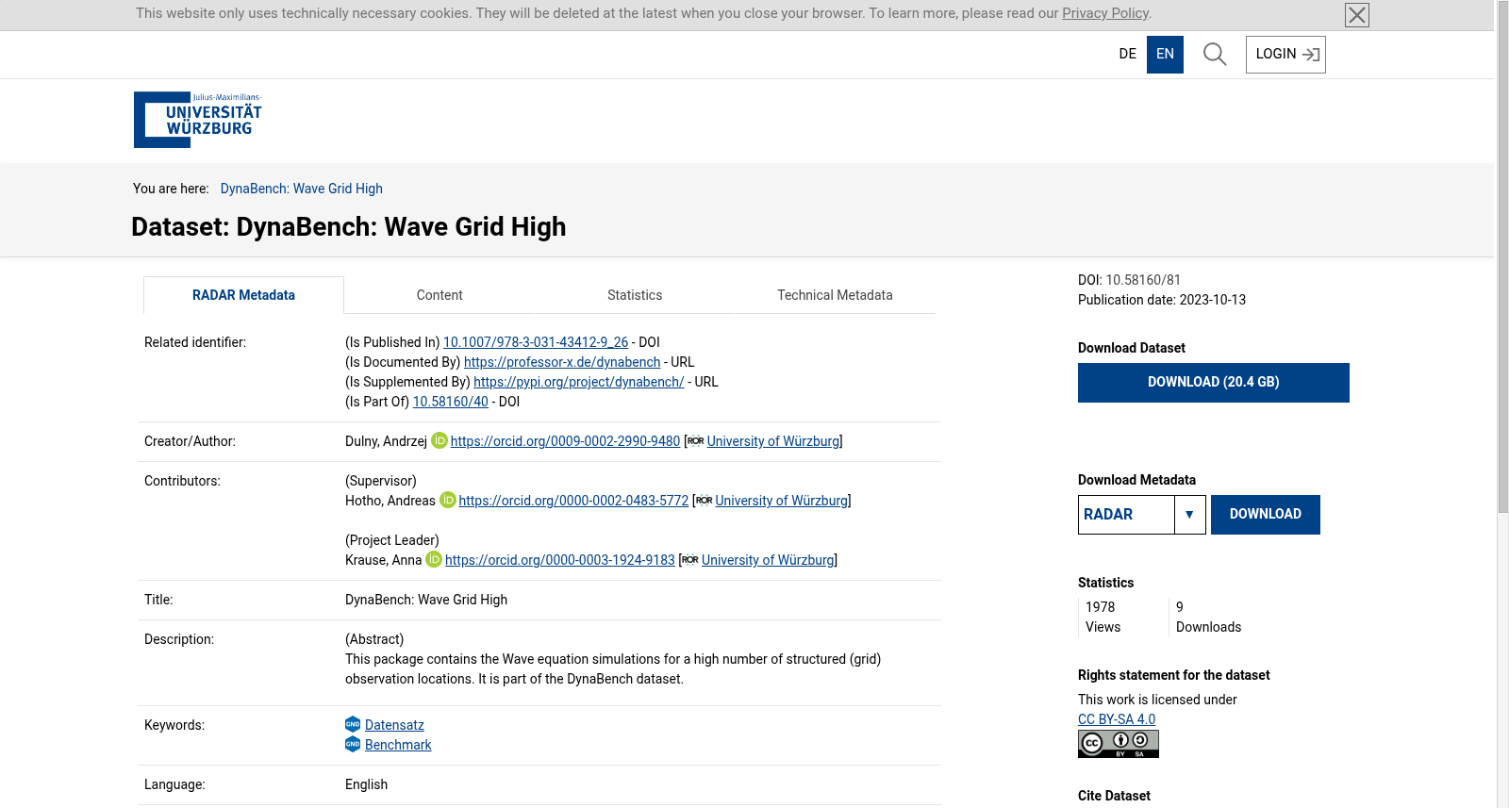This screenshot has height=808, width=1509.
Task: Open the Privacy Policy link
Action: coord(1105,13)
